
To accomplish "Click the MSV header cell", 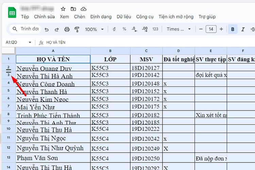I will click(146, 59).
